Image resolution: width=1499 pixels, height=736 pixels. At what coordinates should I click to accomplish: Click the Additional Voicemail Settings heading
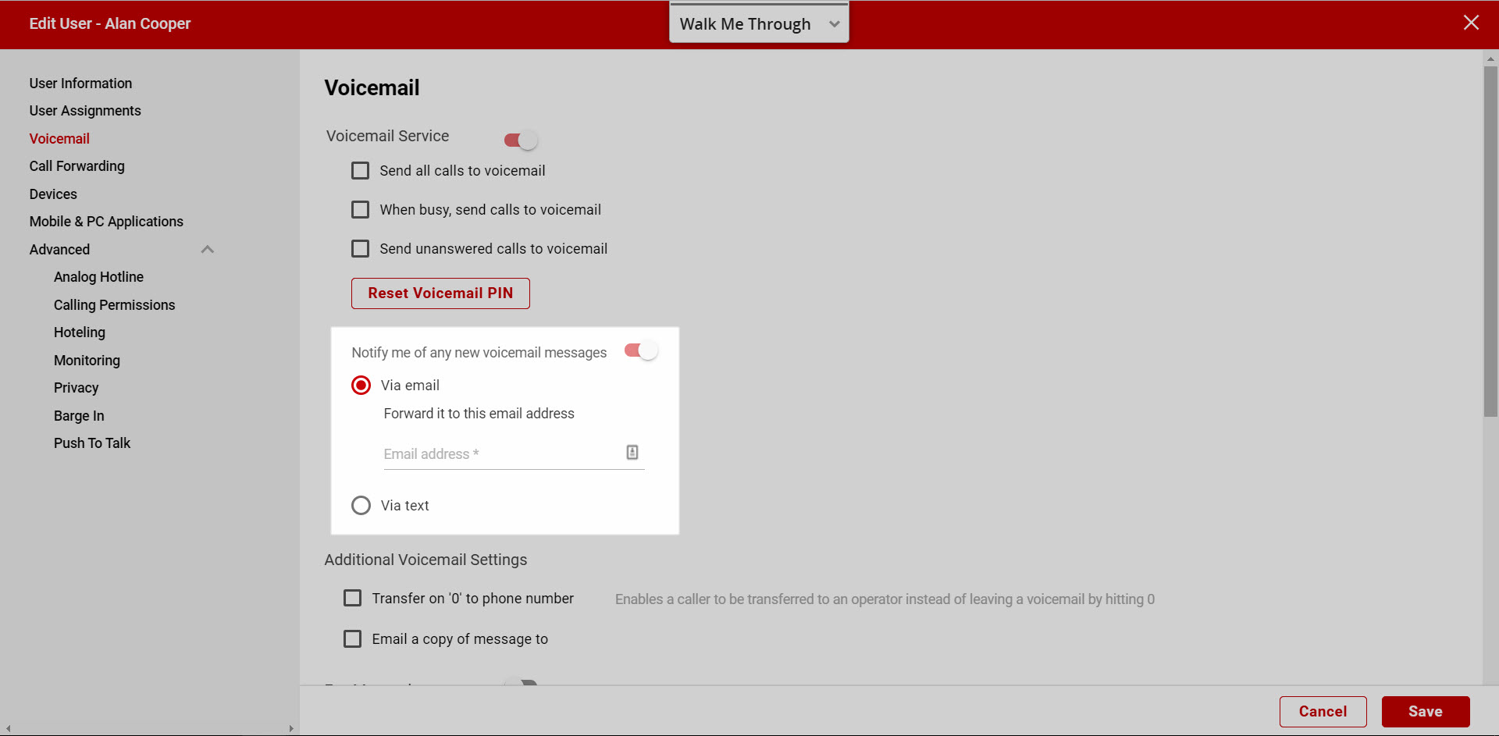pyautogui.click(x=425, y=560)
